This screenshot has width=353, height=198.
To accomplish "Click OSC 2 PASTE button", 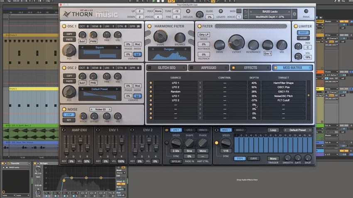I will 69,81.
